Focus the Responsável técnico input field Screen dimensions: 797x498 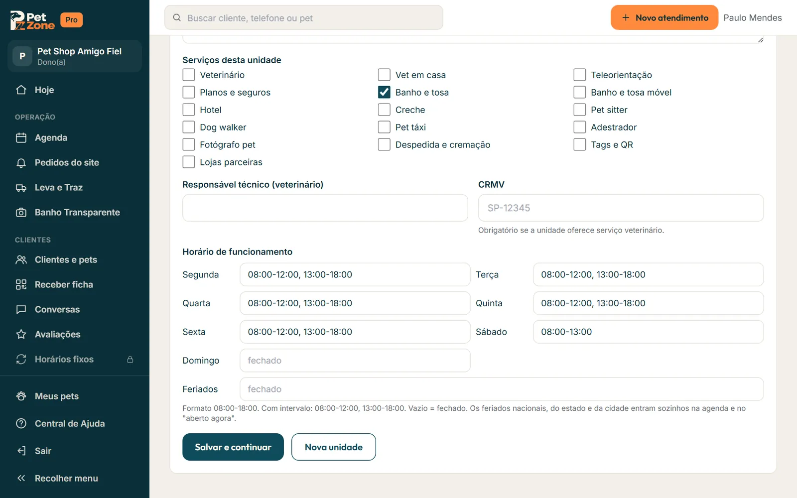coord(325,208)
